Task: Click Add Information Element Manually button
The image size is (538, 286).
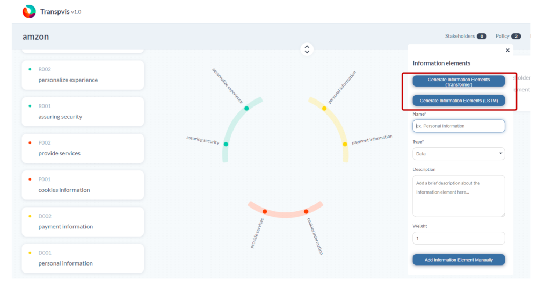Action: click(459, 260)
